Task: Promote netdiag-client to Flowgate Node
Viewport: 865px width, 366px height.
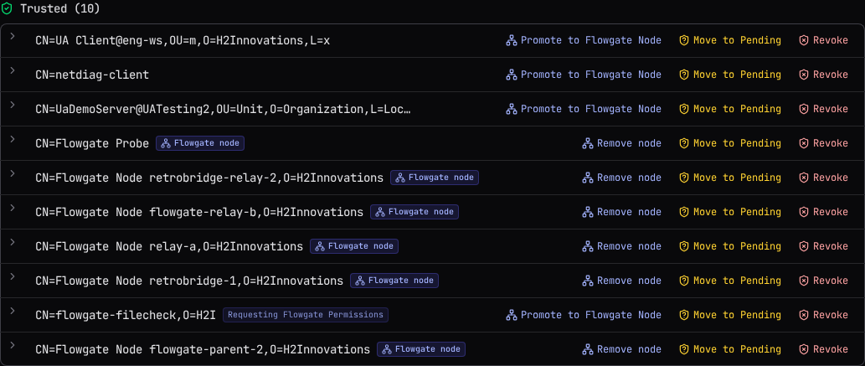Action: (x=584, y=75)
